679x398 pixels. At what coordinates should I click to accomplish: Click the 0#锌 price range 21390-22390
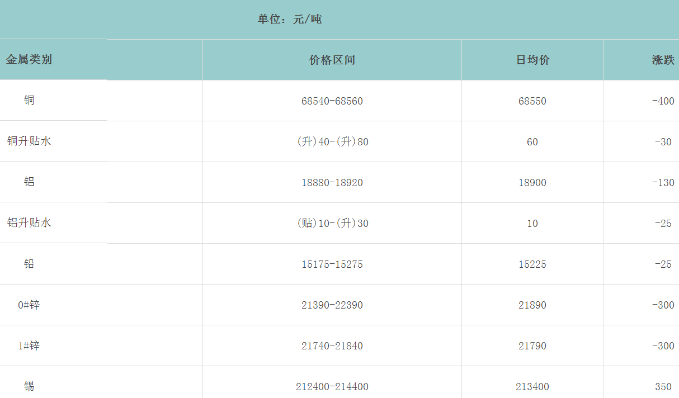332,305
